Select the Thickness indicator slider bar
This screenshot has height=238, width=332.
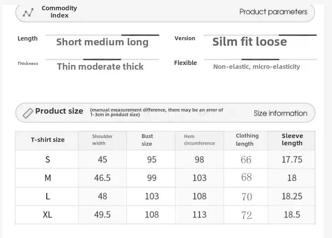[102, 59]
